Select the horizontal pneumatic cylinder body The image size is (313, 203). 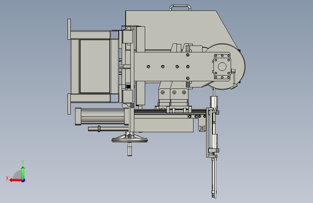pyautogui.click(x=102, y=117)
